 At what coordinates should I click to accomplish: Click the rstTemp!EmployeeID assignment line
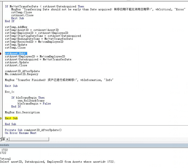point(36,33)
